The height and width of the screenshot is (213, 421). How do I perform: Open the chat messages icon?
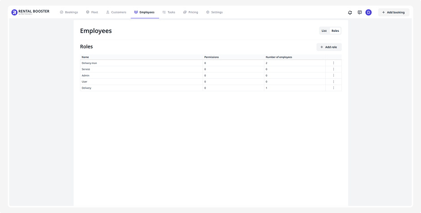click(359, 13)
